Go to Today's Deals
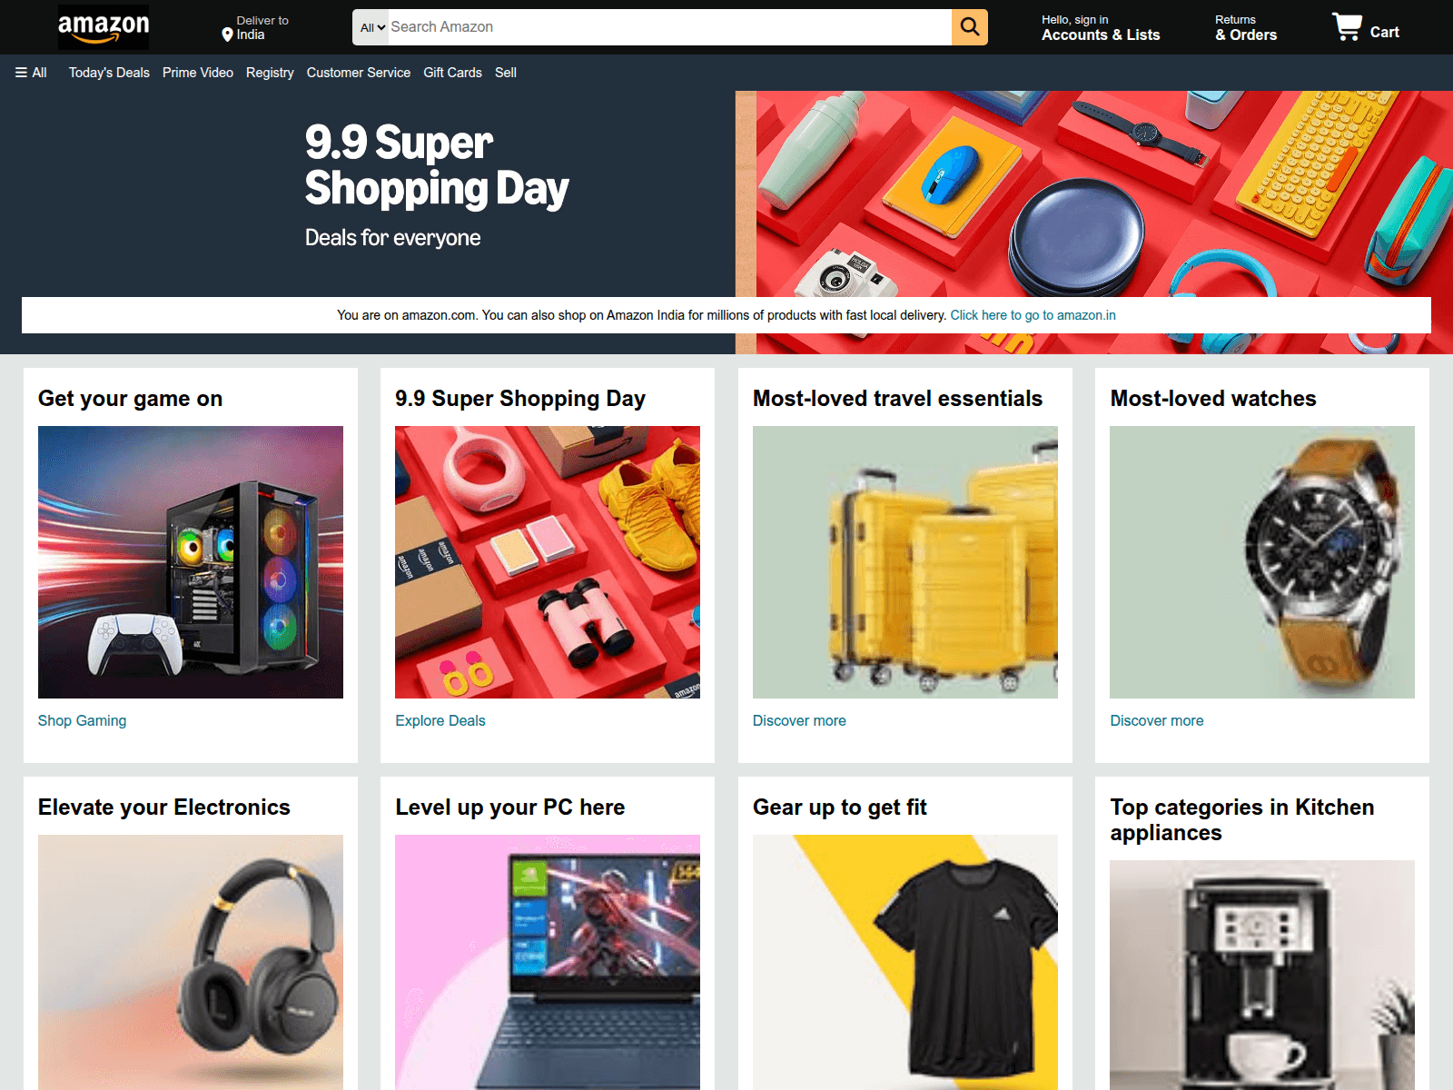Image resolution: width=1453 pixels, height=1090 pixels. (109, 73)
